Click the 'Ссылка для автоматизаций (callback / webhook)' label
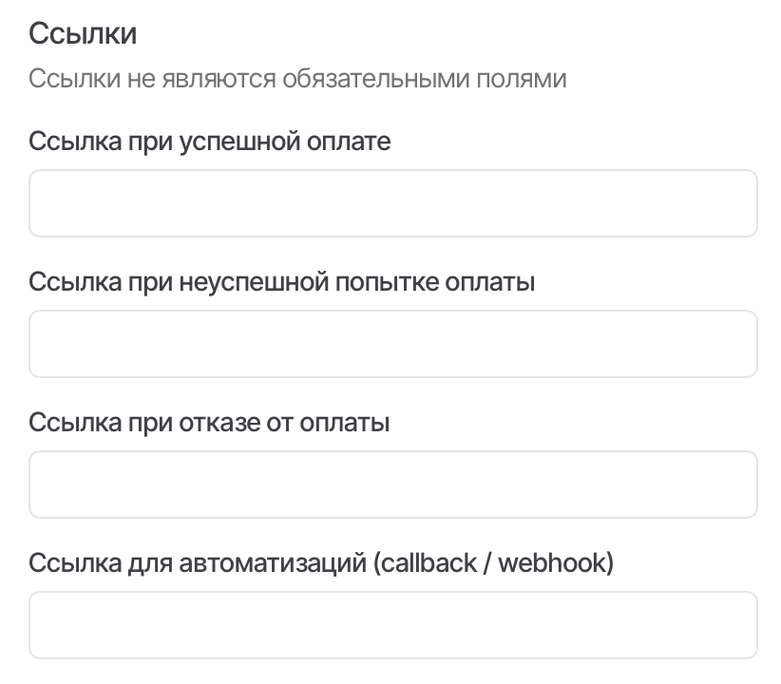The height and width of the screenshot is (684, 781). pyautogui.click(x=321, y=563)
